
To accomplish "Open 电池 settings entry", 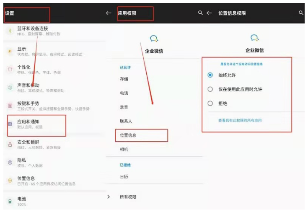I will 55,201.
